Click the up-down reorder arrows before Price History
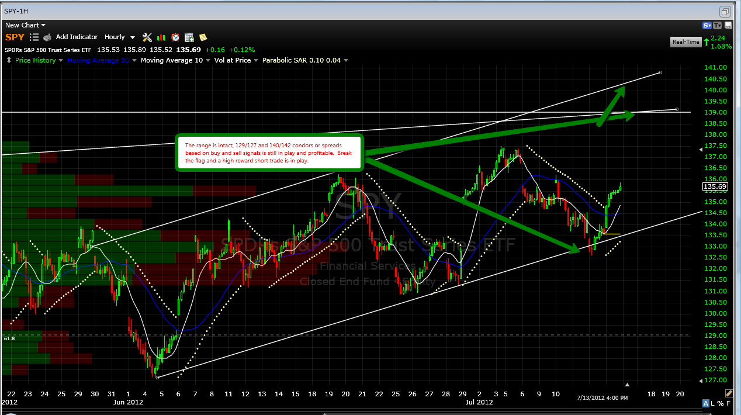Viewport: 741px width, 415px height. (x=10, y=60)
